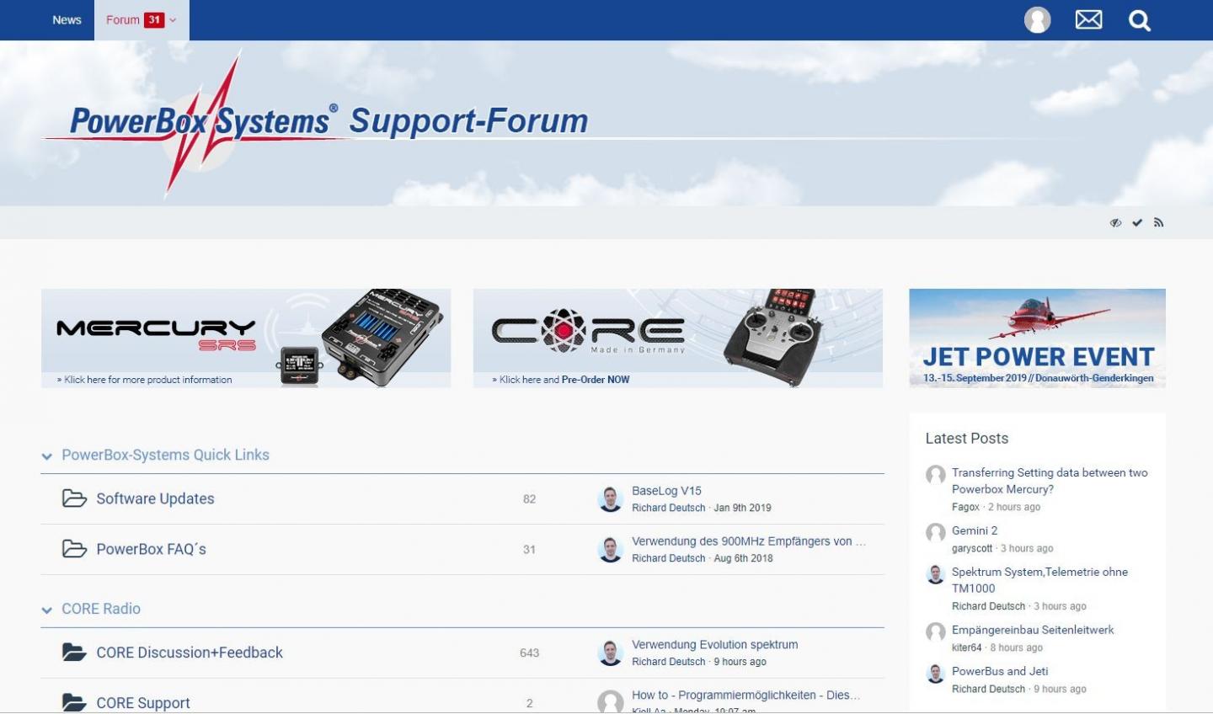Screen dimensions: 1213x714
Task: Click the mark all read checkmark icon
Action: click(1137, 222)
